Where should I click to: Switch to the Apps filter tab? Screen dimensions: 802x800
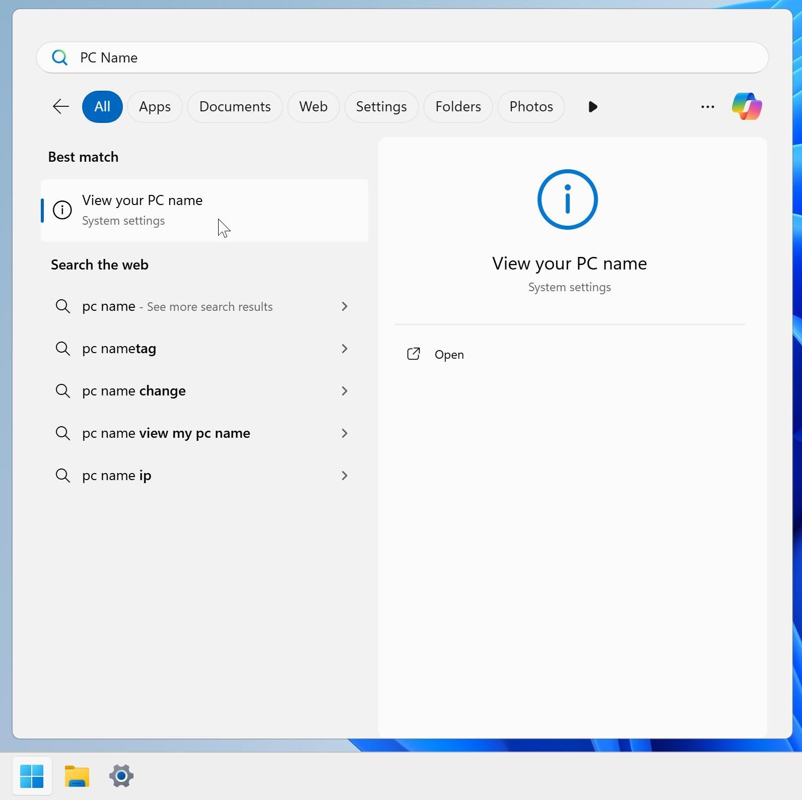pyautogui.click(x=155, y=107)
